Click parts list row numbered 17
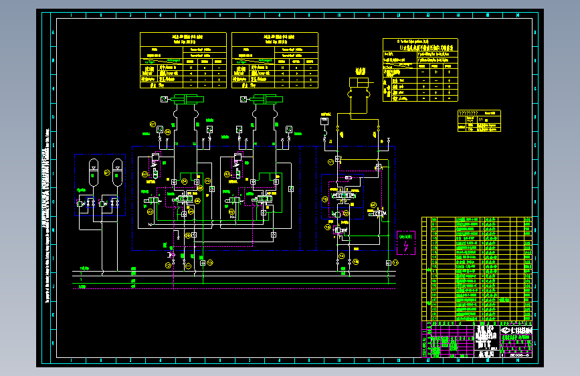Viewport: 580px width, 376px height. coord(477,243)
